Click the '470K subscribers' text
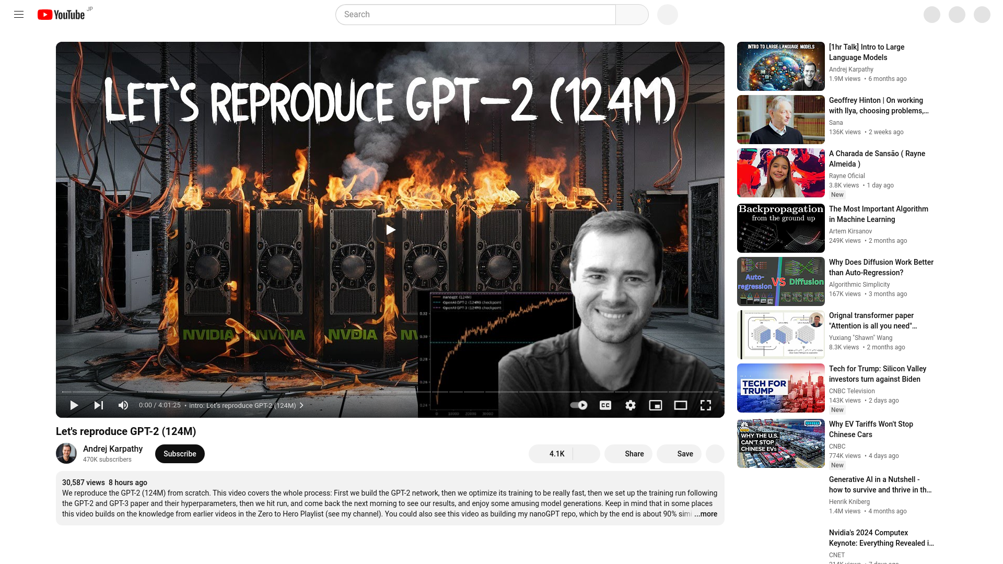The image size is (1003, 564). tap(107, 460)
